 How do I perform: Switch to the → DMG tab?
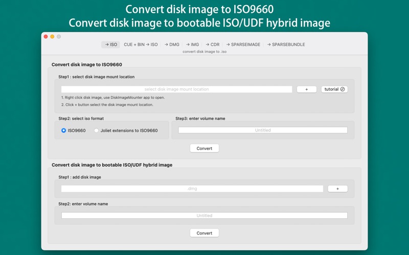[x=172, y=44]
